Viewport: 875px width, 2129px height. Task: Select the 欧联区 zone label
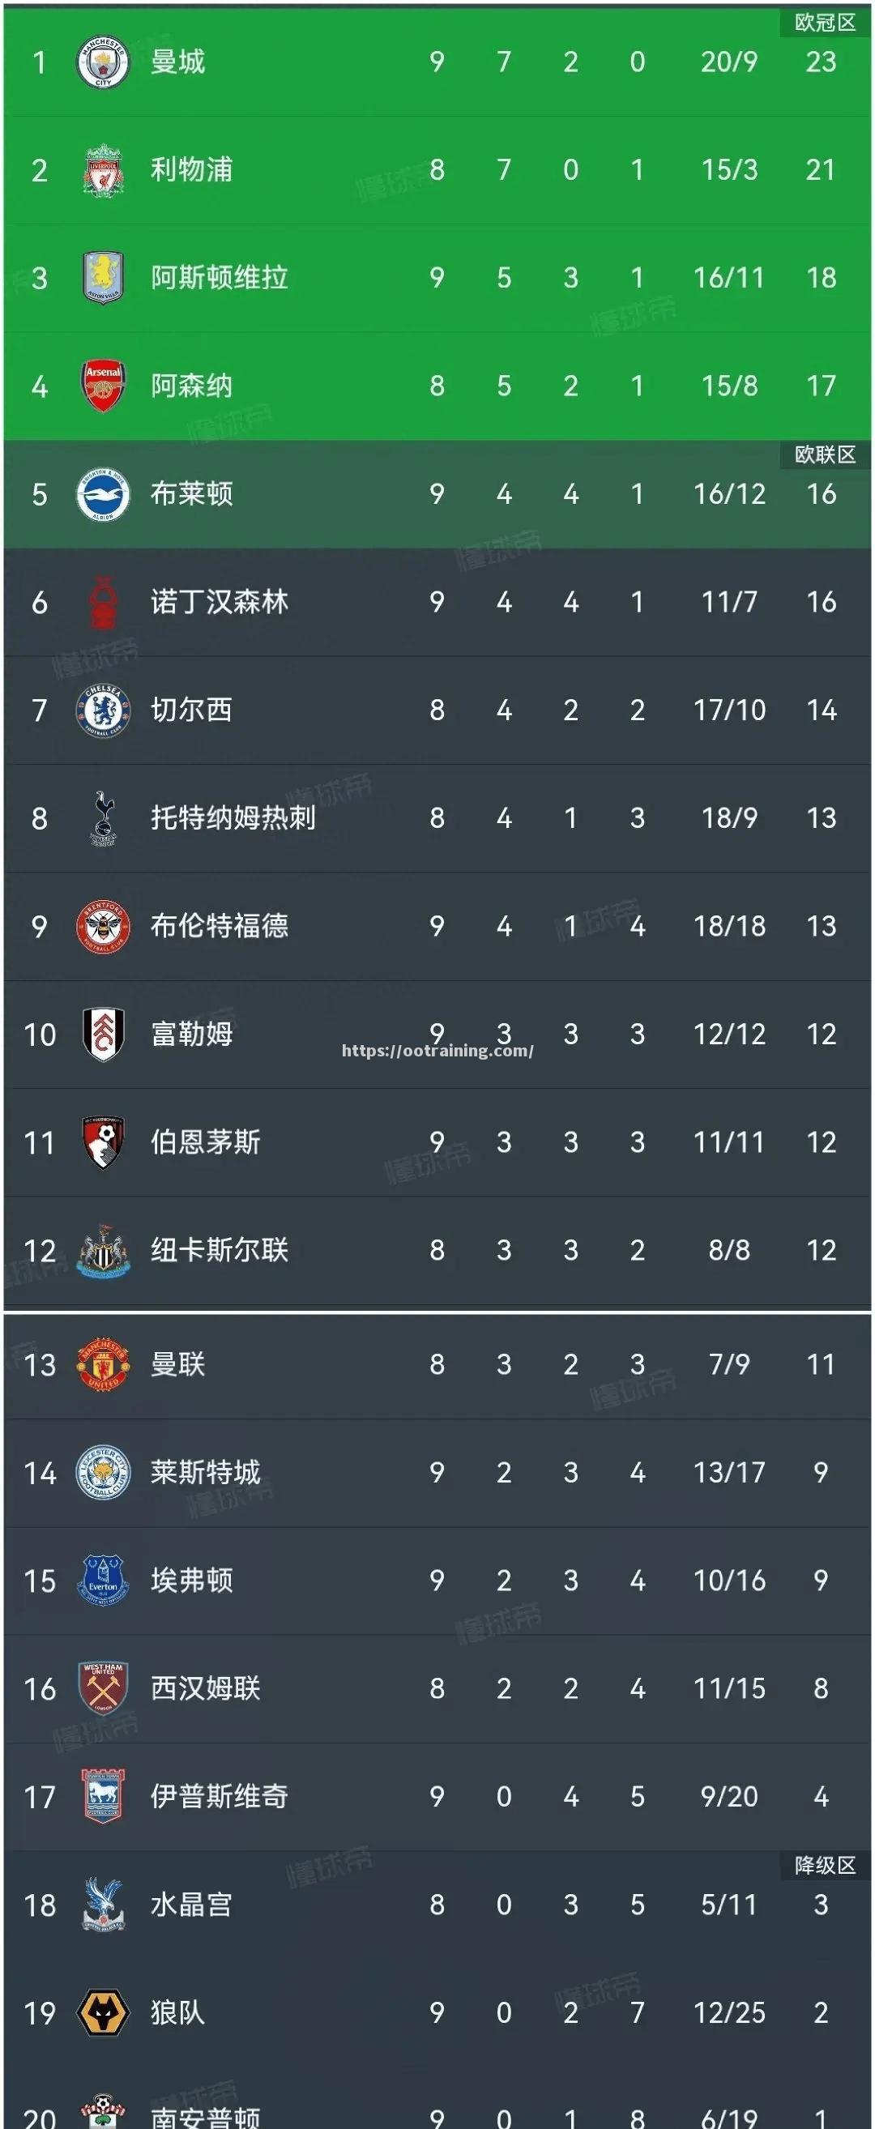825,454
